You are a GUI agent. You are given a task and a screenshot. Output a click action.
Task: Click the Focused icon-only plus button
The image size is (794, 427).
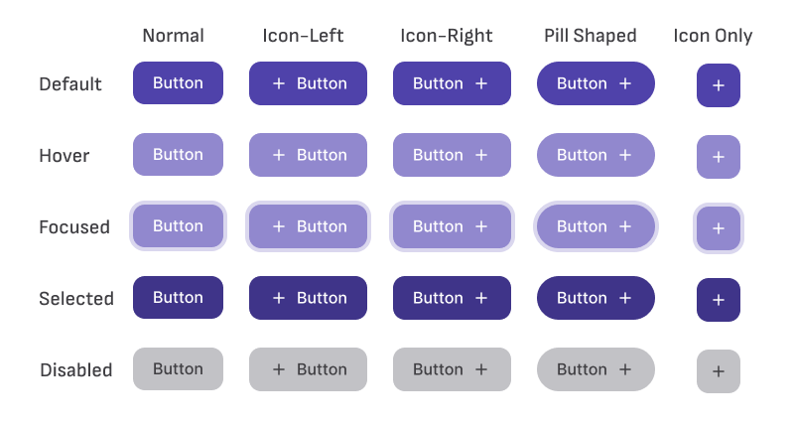[x=719, y=228]
